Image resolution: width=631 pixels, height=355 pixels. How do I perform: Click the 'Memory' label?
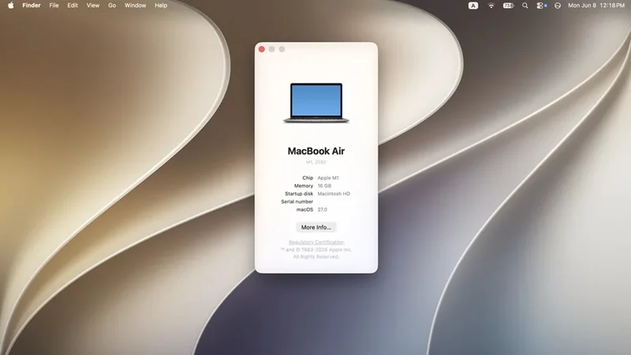click(304, 185)
